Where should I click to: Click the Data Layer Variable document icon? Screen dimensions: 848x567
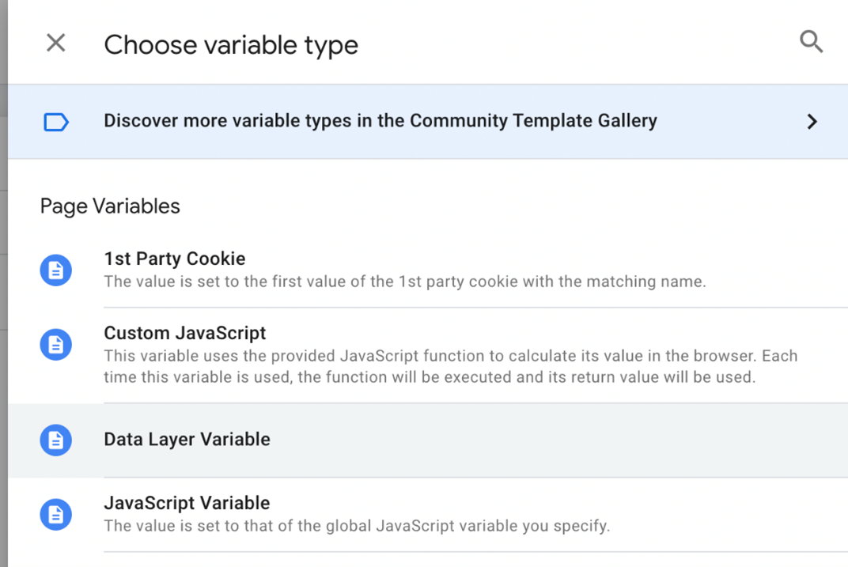click(x=56, y=440)
